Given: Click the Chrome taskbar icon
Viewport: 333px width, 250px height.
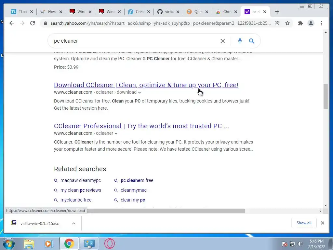Looking at the screenshot, I should [x=69, y=243].
